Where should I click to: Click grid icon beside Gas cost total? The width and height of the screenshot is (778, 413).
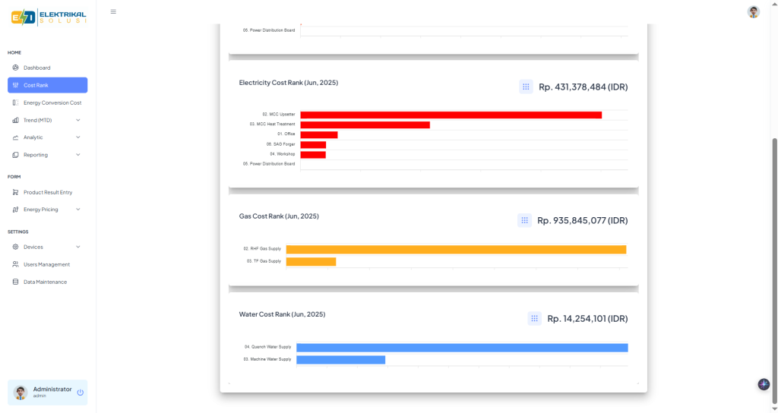(524, 220)
